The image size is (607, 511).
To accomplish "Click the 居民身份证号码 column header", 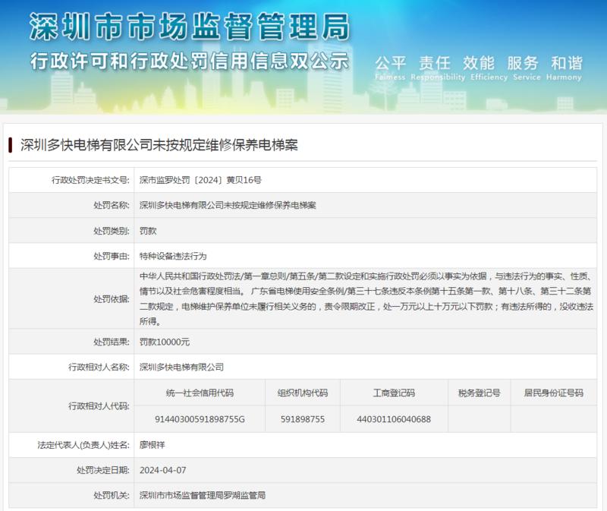I will [554, 393].
